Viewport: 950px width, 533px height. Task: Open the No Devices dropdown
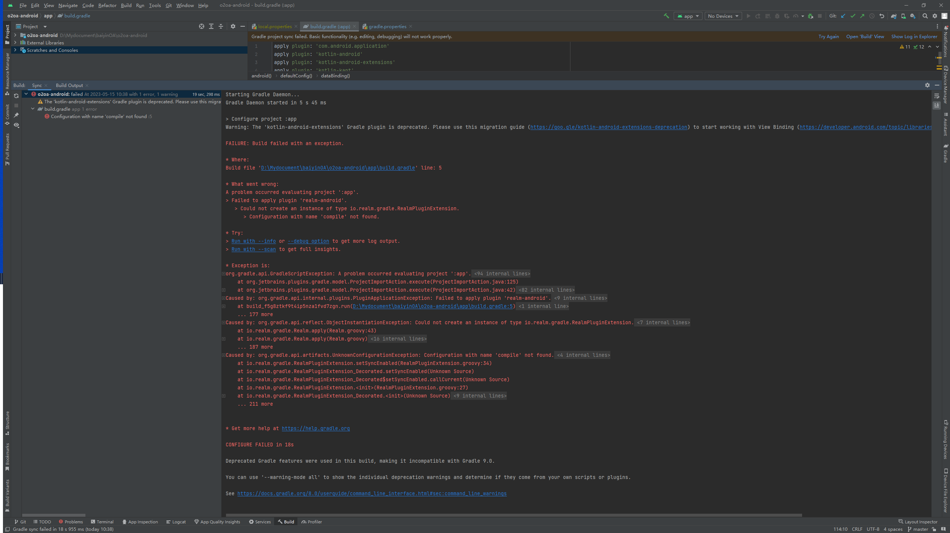tap(723, 16)
